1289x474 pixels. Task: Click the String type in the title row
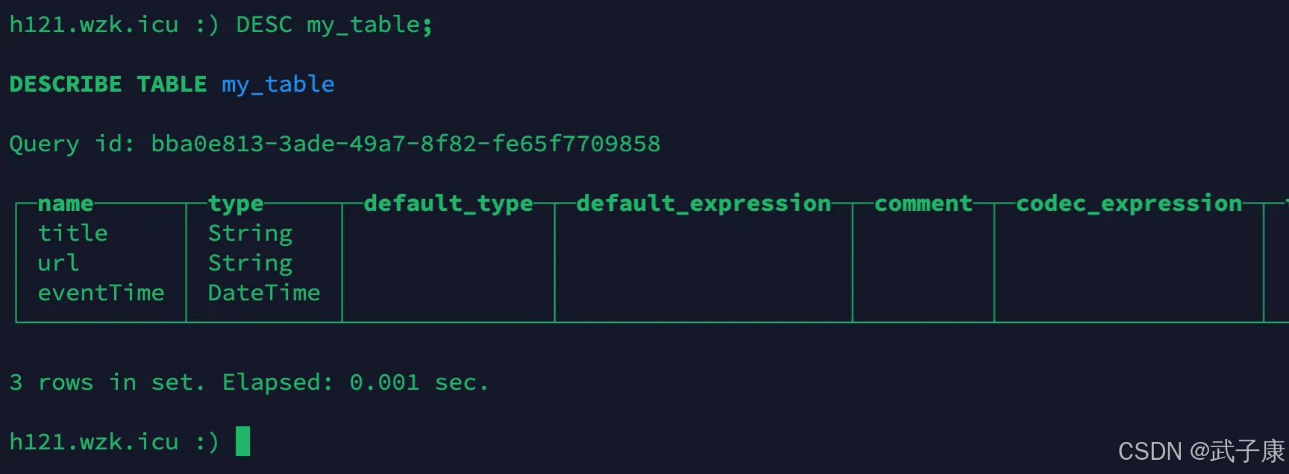(x=250, y=233)
